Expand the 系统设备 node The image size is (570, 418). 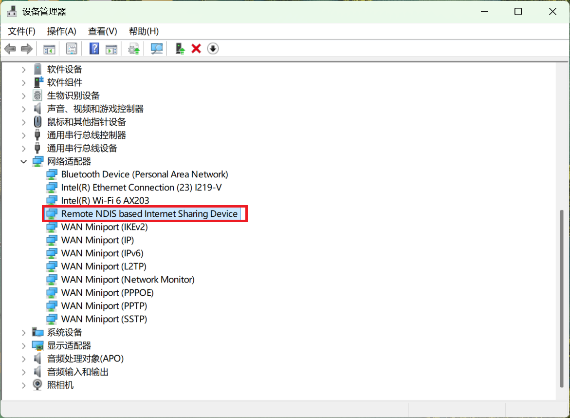tap(24, 333)
